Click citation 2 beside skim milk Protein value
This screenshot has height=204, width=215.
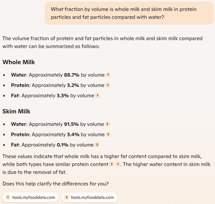(108, 134)
